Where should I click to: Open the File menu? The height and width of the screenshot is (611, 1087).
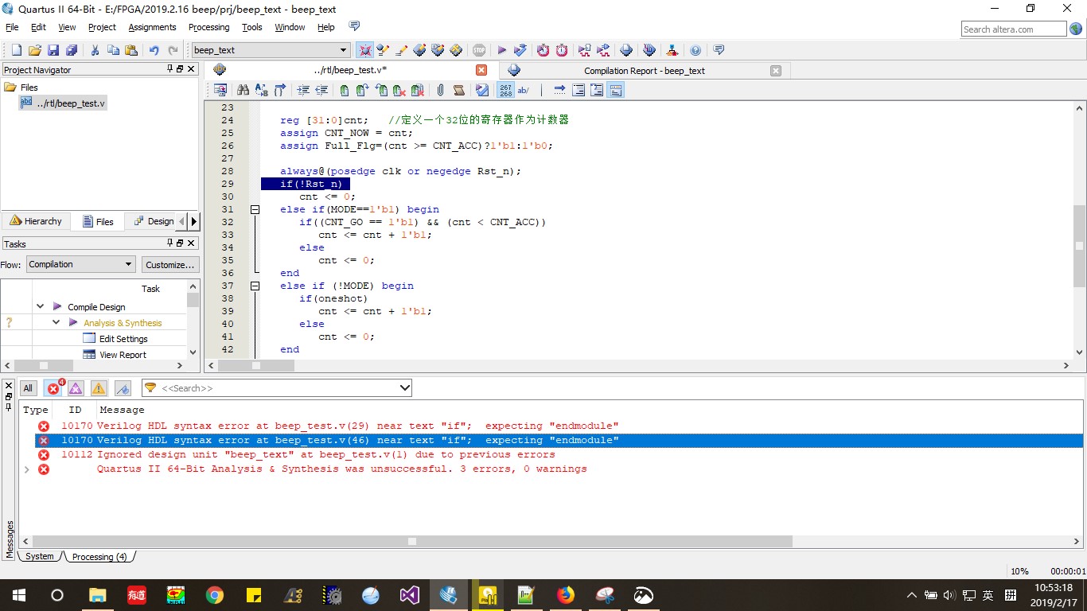coord(12,27)
